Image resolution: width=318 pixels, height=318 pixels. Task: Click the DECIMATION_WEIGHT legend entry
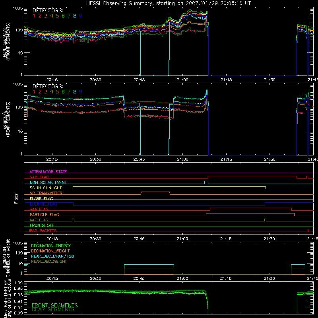click(x=50, y=251)
